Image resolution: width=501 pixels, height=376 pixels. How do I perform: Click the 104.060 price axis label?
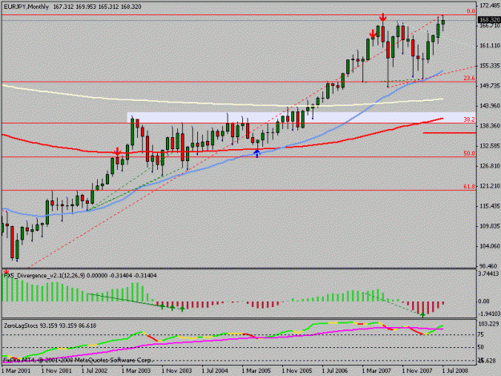pos(490,246)
